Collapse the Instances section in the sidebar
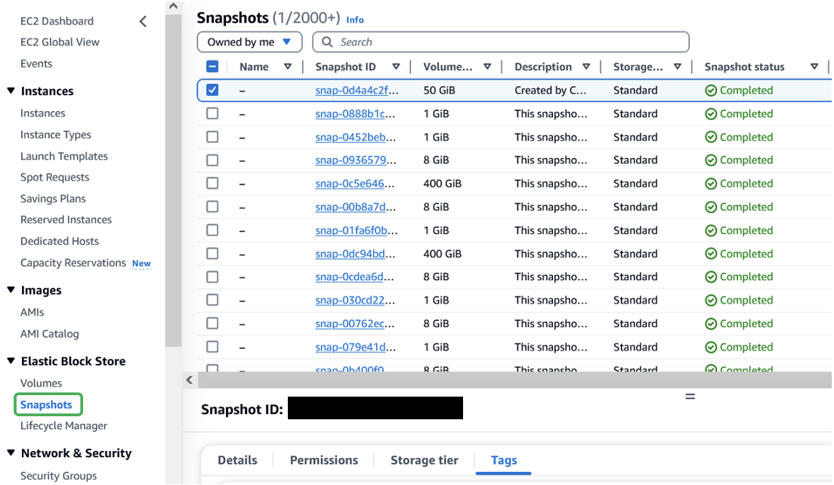Image resolution: width=834 pixels, height=485 pixels. [9, 91]
